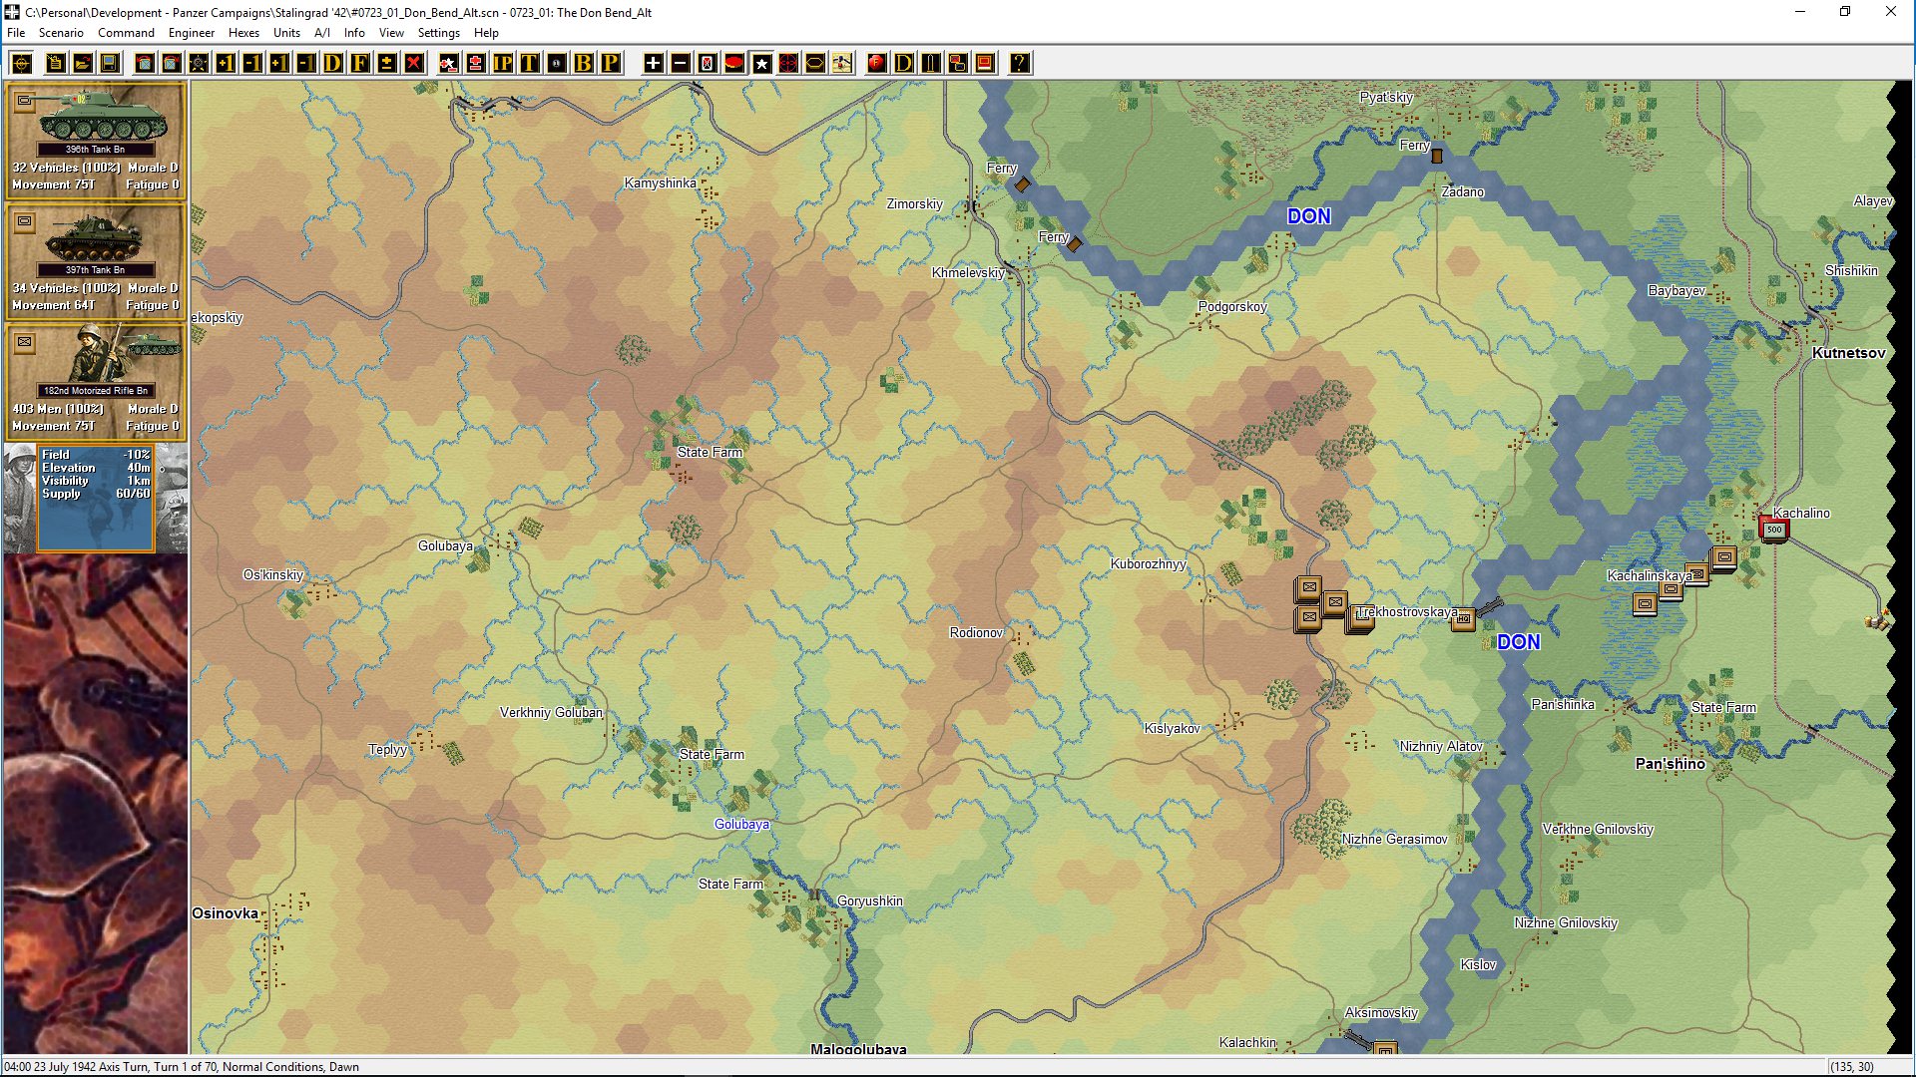The height and width of the screenshot is (1077, 1916).
Task: Click the gold IP toolbar button
Action: [503, 64]
